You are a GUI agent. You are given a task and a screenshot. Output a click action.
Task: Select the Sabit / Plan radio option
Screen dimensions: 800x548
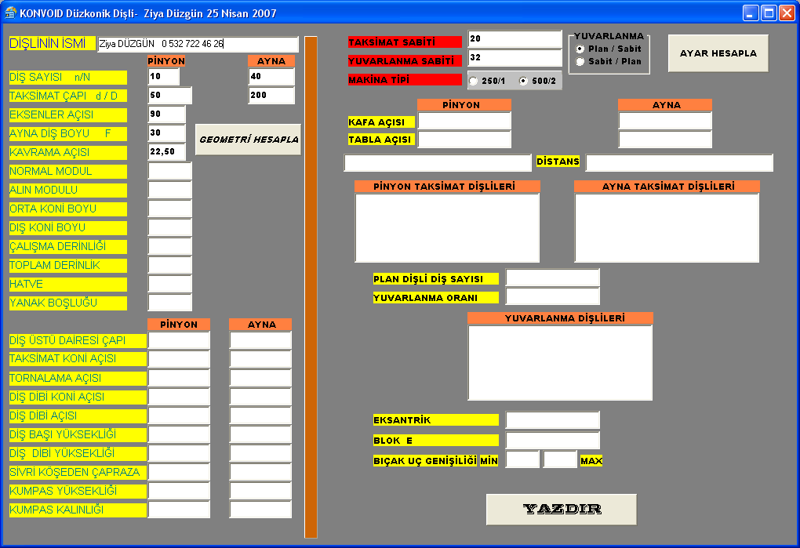[x=580, y=61]
